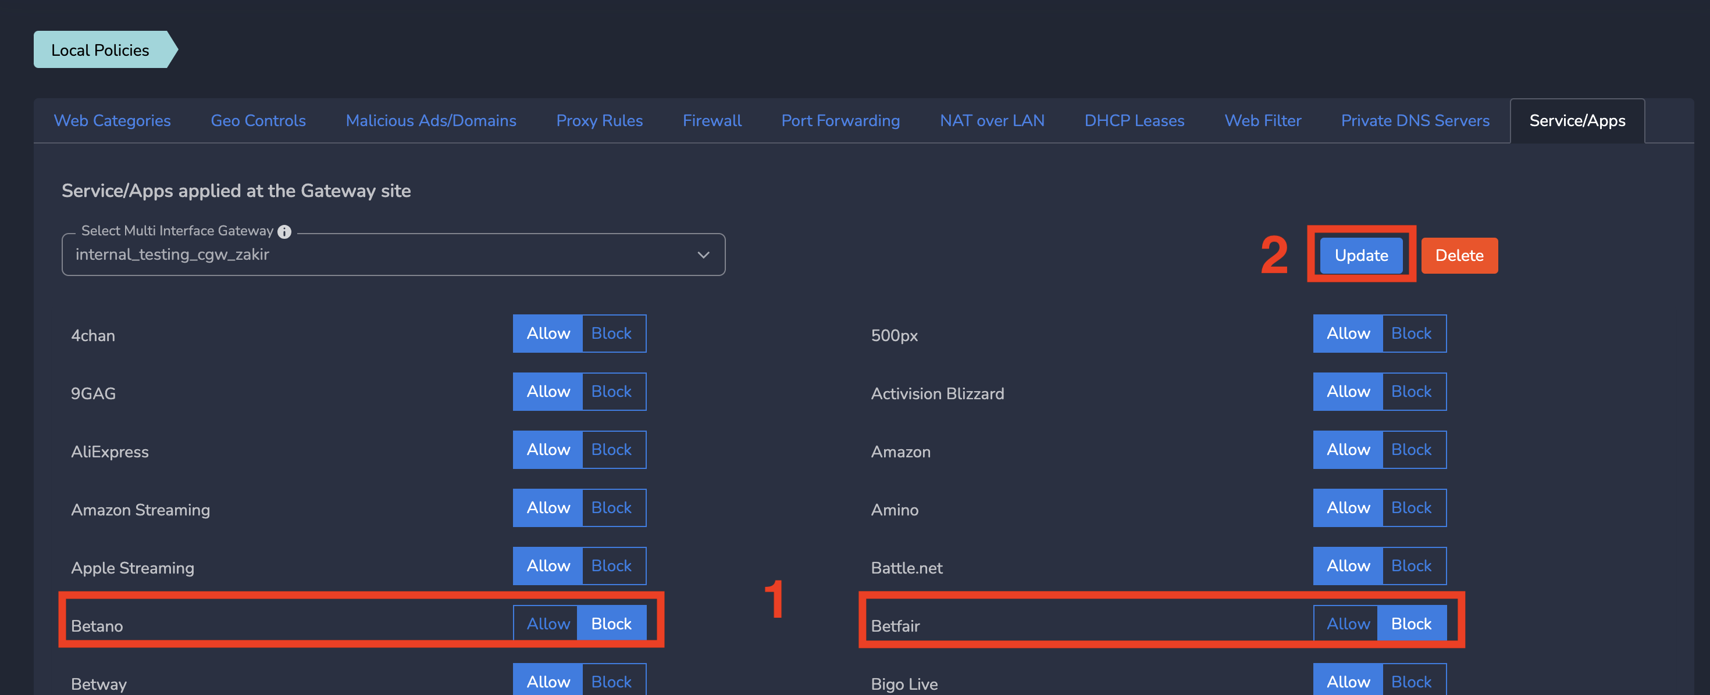This screenshot has height=695, width=1710.
Task: Go to the Geo Controls tab
Action: click(258, 121)
